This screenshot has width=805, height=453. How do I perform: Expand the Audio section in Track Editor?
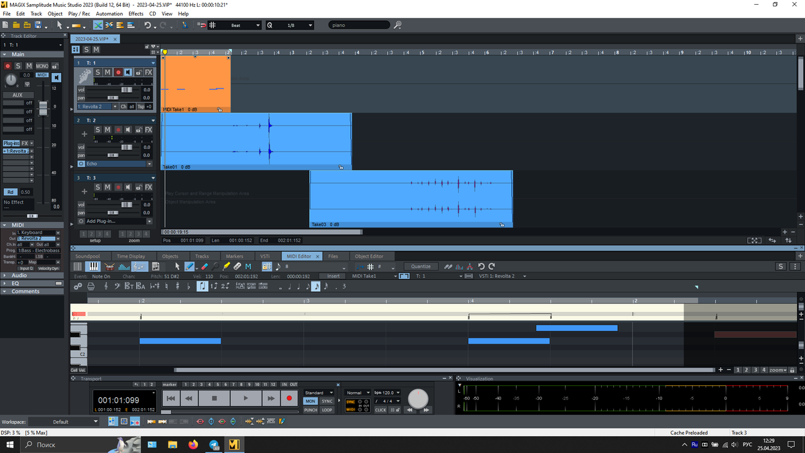5,275
